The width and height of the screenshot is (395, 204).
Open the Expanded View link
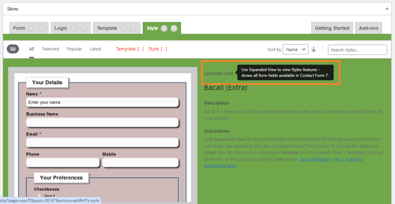pos(218,73)
